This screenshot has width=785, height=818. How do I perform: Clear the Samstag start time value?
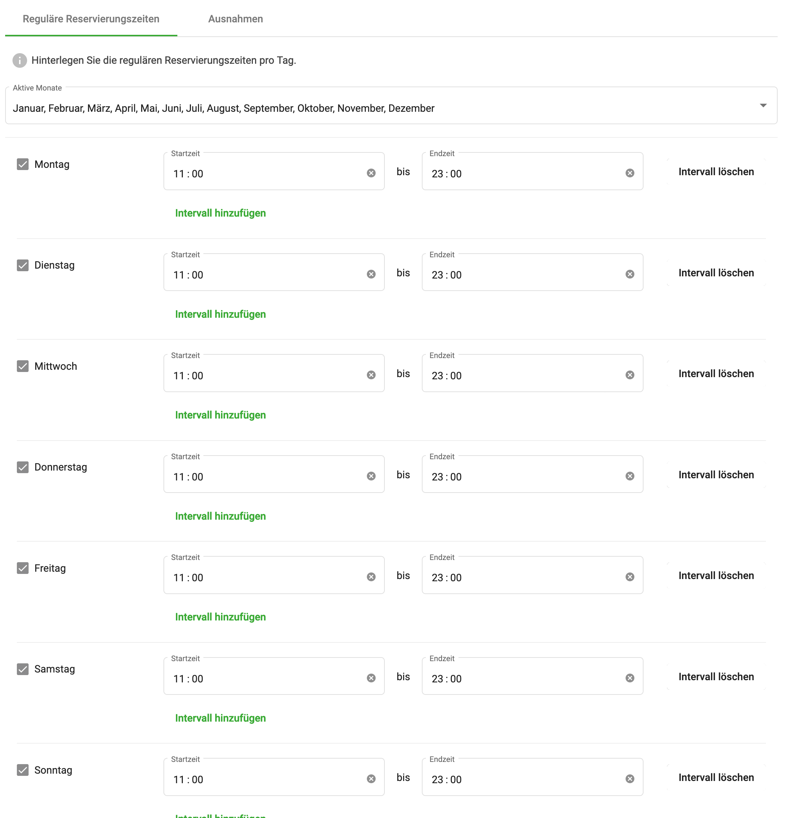click(x=371, y=678)
